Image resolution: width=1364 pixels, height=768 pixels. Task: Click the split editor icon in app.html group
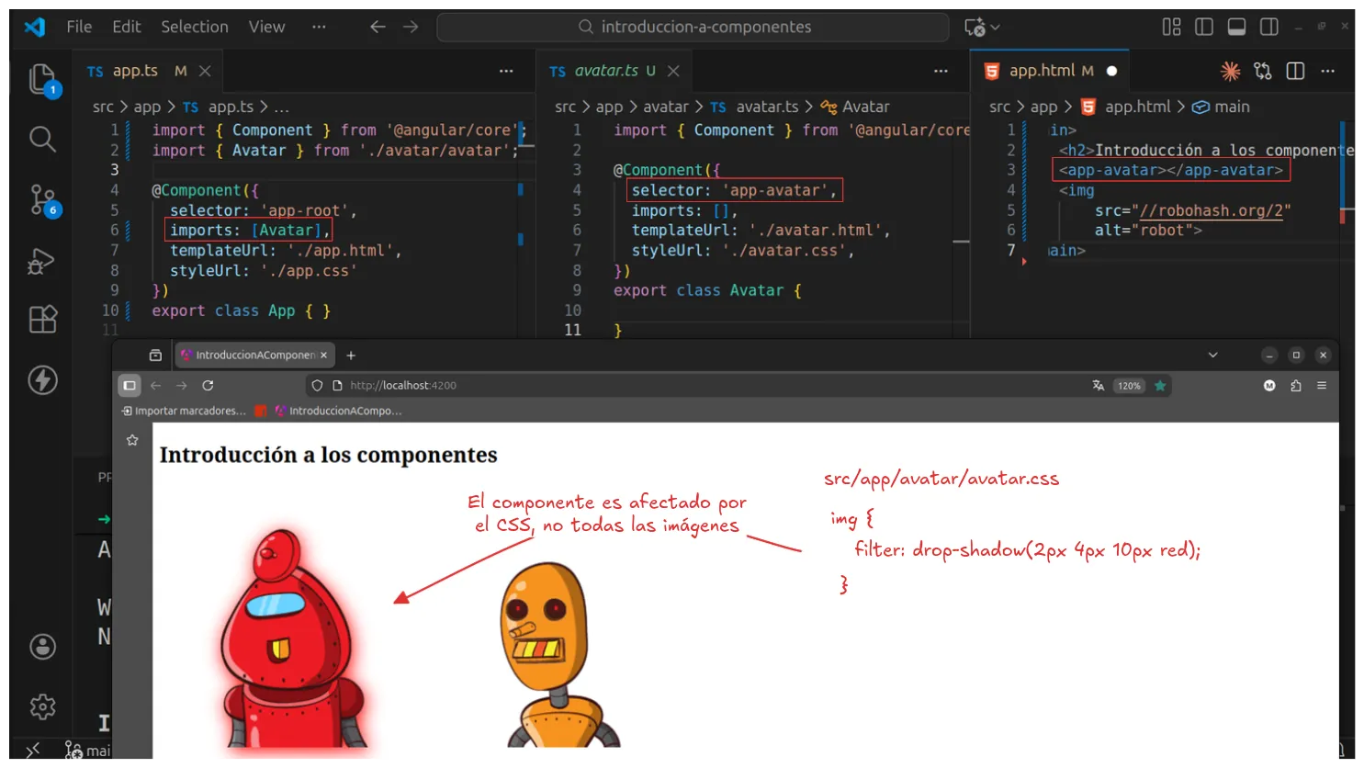pos(1295,71)
